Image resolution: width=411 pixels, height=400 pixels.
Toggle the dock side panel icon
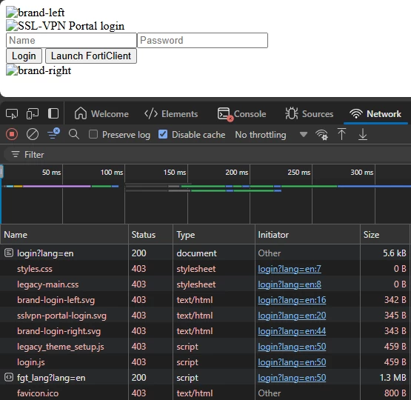point(53,114)
